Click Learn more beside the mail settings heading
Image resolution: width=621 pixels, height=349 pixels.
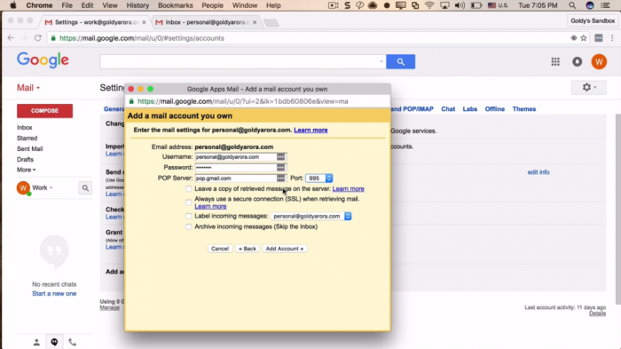pos(310,130)
